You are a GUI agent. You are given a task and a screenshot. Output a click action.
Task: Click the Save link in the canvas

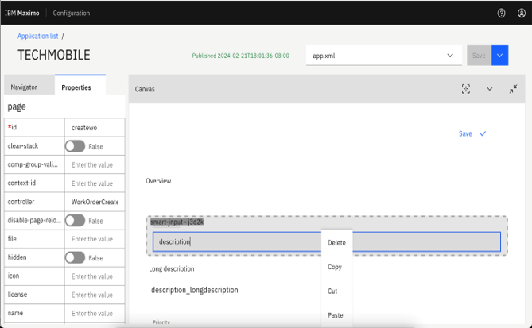pos(465,133)
